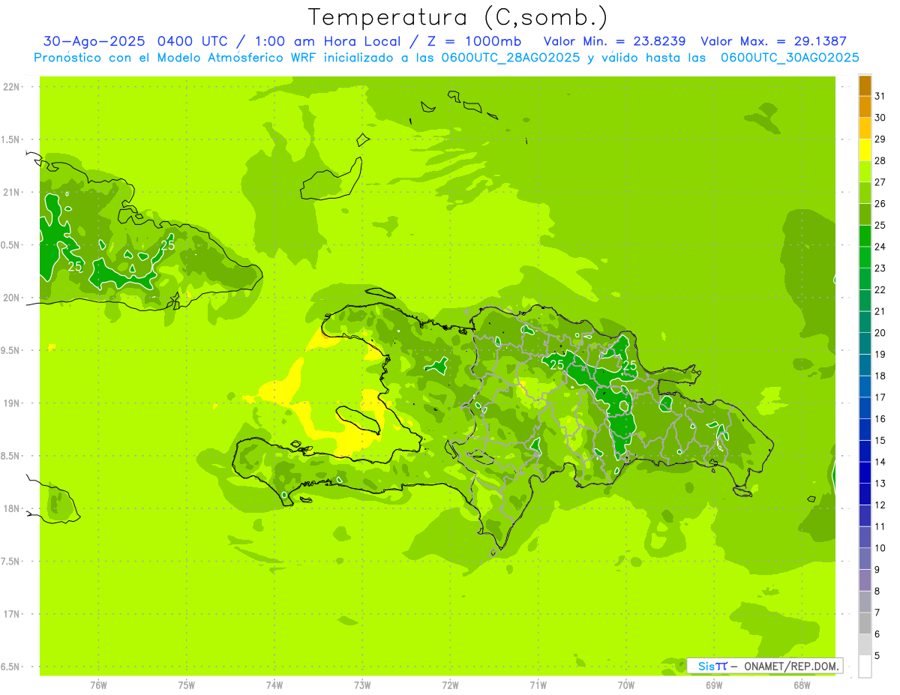Screen dimensions: 900x695
Task: Select the date text "30-Ago-2025"
Action: tap(93, 41)
